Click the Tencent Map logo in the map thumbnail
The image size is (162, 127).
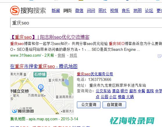[x=23, y=111]
